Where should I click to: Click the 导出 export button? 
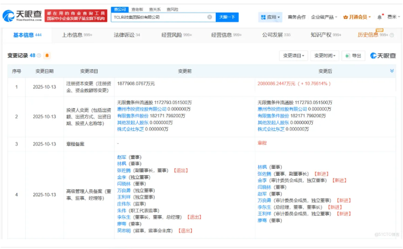[x=354, y=56]
